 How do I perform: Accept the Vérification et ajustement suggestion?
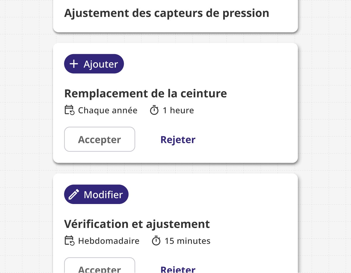point(99,265)
